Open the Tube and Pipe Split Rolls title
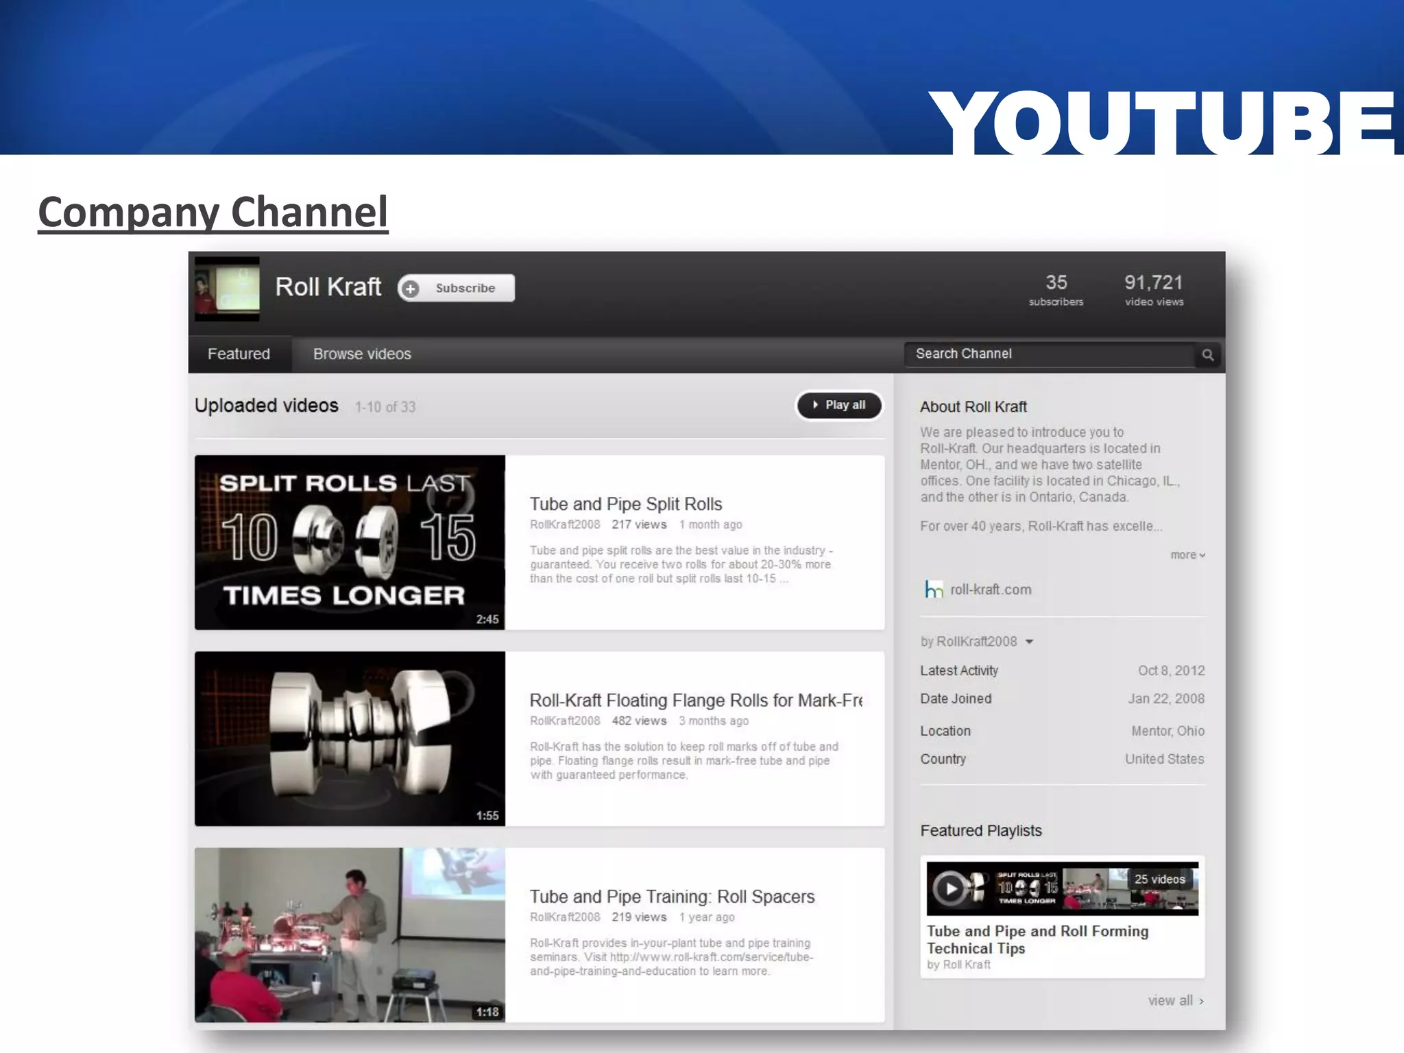The width and height of the screenshot is (1404, 1053). (626, 504)
